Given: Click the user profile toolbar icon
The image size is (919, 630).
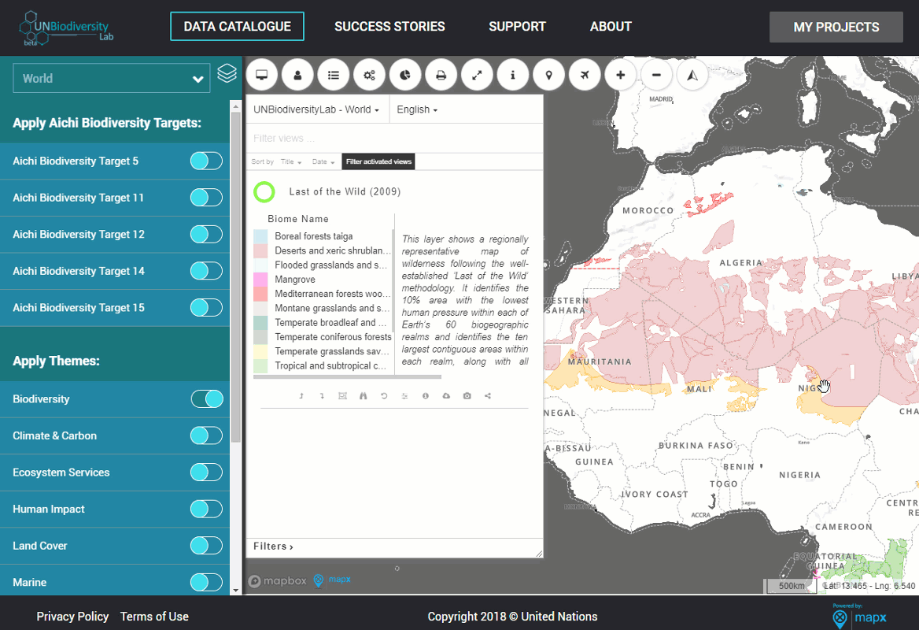Looking at the screenshot, I should [x=297, y=75].
